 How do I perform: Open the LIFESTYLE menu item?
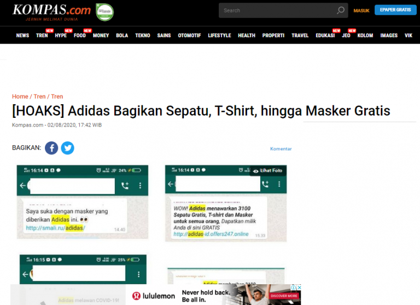click(219, 35)
